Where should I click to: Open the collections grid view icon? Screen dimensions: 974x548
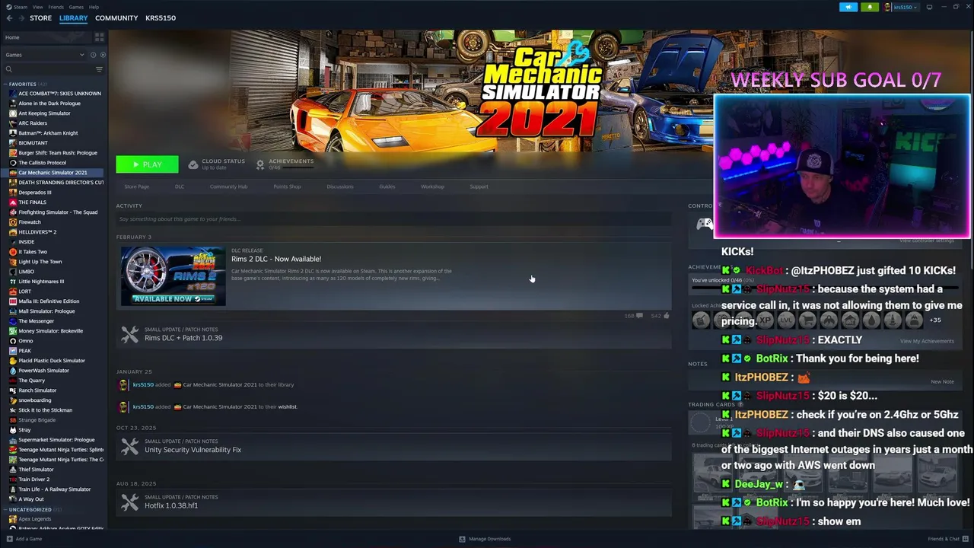coord(99,37)
